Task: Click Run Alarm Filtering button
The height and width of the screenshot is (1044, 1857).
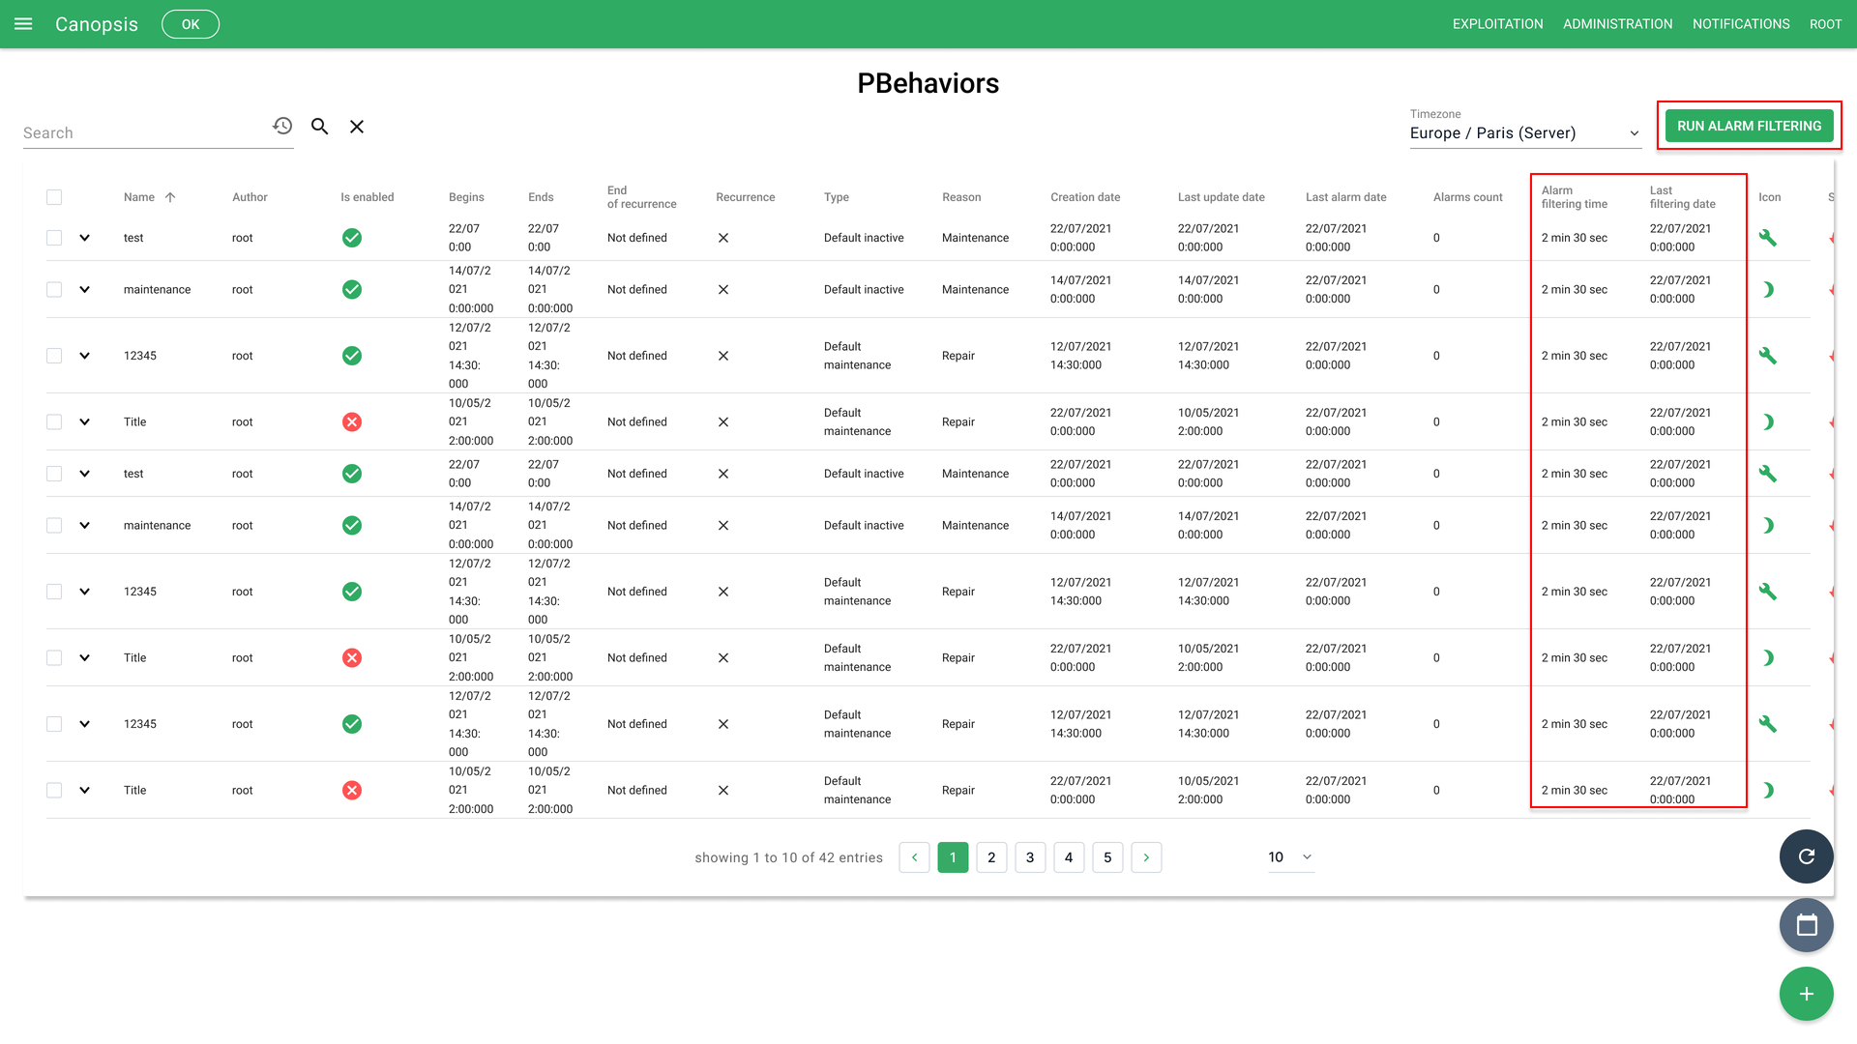Action: tap(1749, 126)
